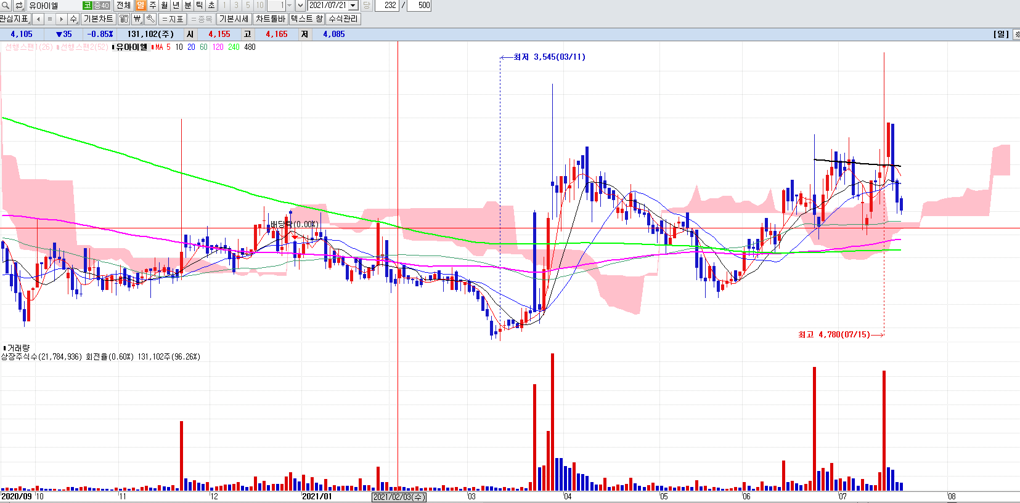
Task: Click the stock name field 유아이엘
Action: 54,6
